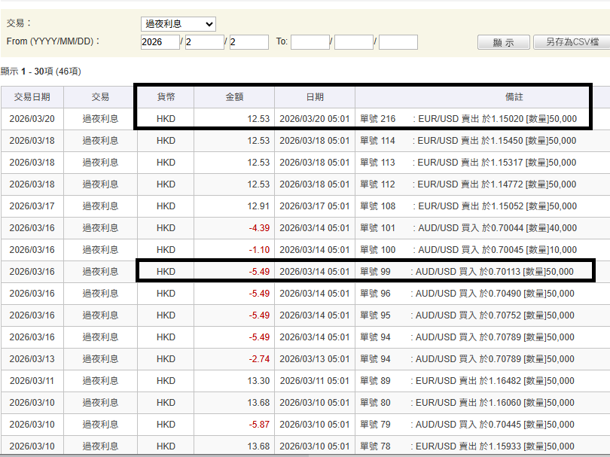Click the 2026/03/13 05:01 datetime cell
The width and height of the screenshot is (610, 457).
315,359
